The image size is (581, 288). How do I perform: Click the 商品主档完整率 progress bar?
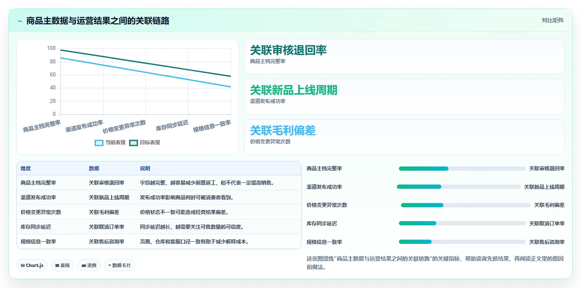click(462, 169)
